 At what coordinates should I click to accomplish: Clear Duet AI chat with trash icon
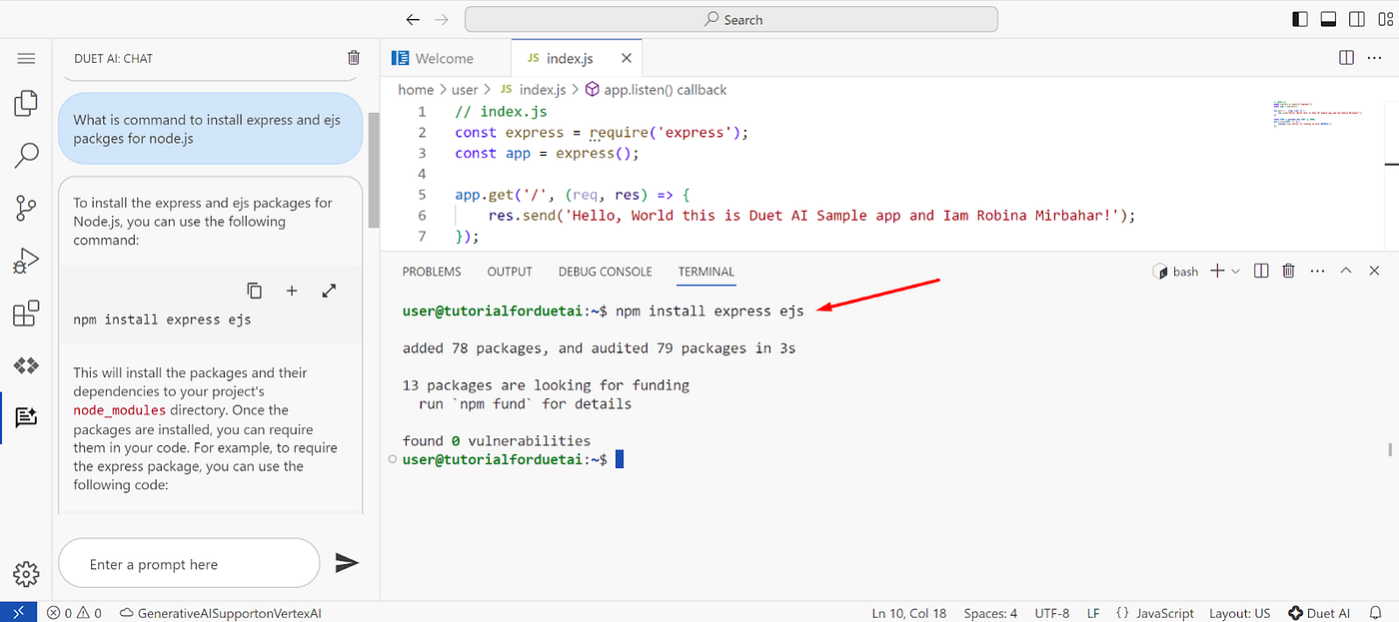pos(354,58)
